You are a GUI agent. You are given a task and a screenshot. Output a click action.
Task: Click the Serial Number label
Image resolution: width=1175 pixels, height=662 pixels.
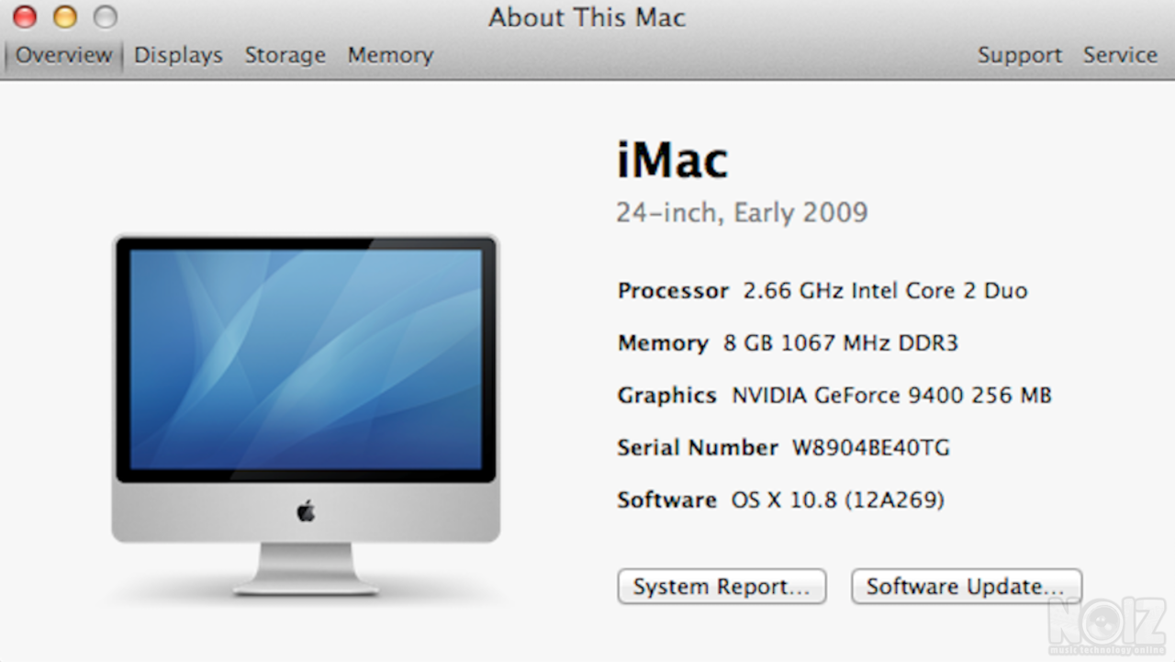698,448
